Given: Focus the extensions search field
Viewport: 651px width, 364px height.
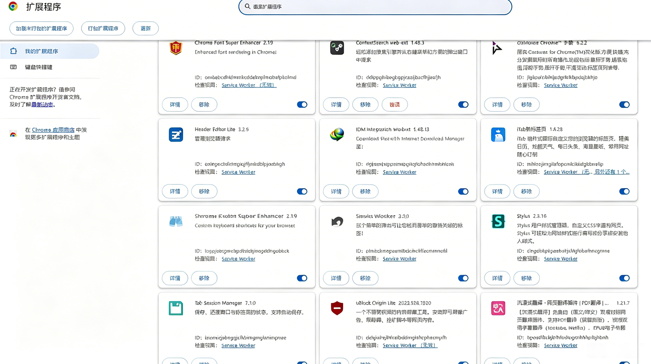Looking at the screenshot, I should pos(375,7).
